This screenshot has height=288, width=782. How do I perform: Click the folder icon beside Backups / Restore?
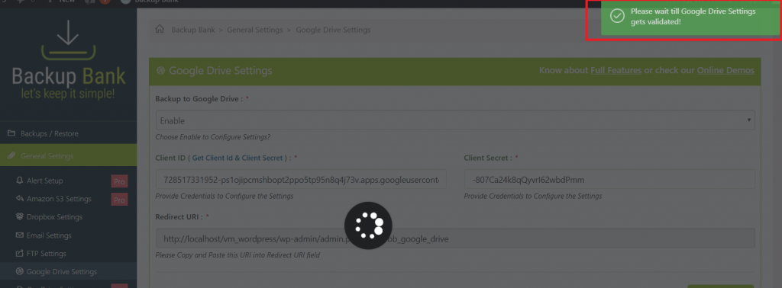pos(11,134)
